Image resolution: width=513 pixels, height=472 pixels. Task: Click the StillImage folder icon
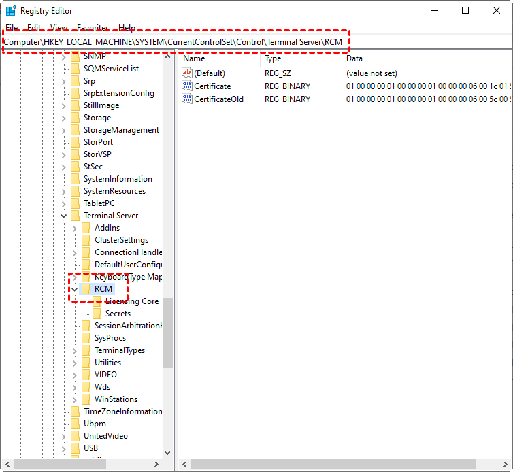[x=76, y=105]
